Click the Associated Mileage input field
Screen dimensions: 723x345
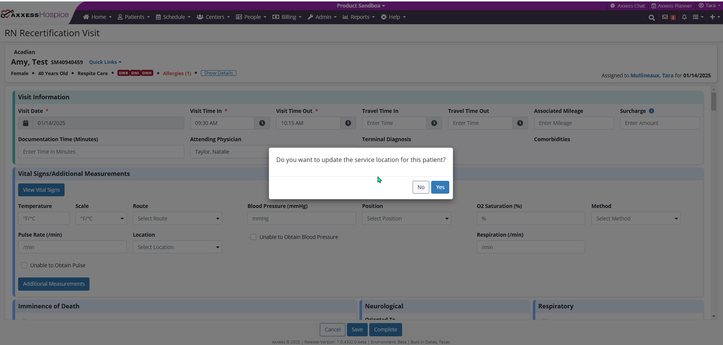(573, 123)
